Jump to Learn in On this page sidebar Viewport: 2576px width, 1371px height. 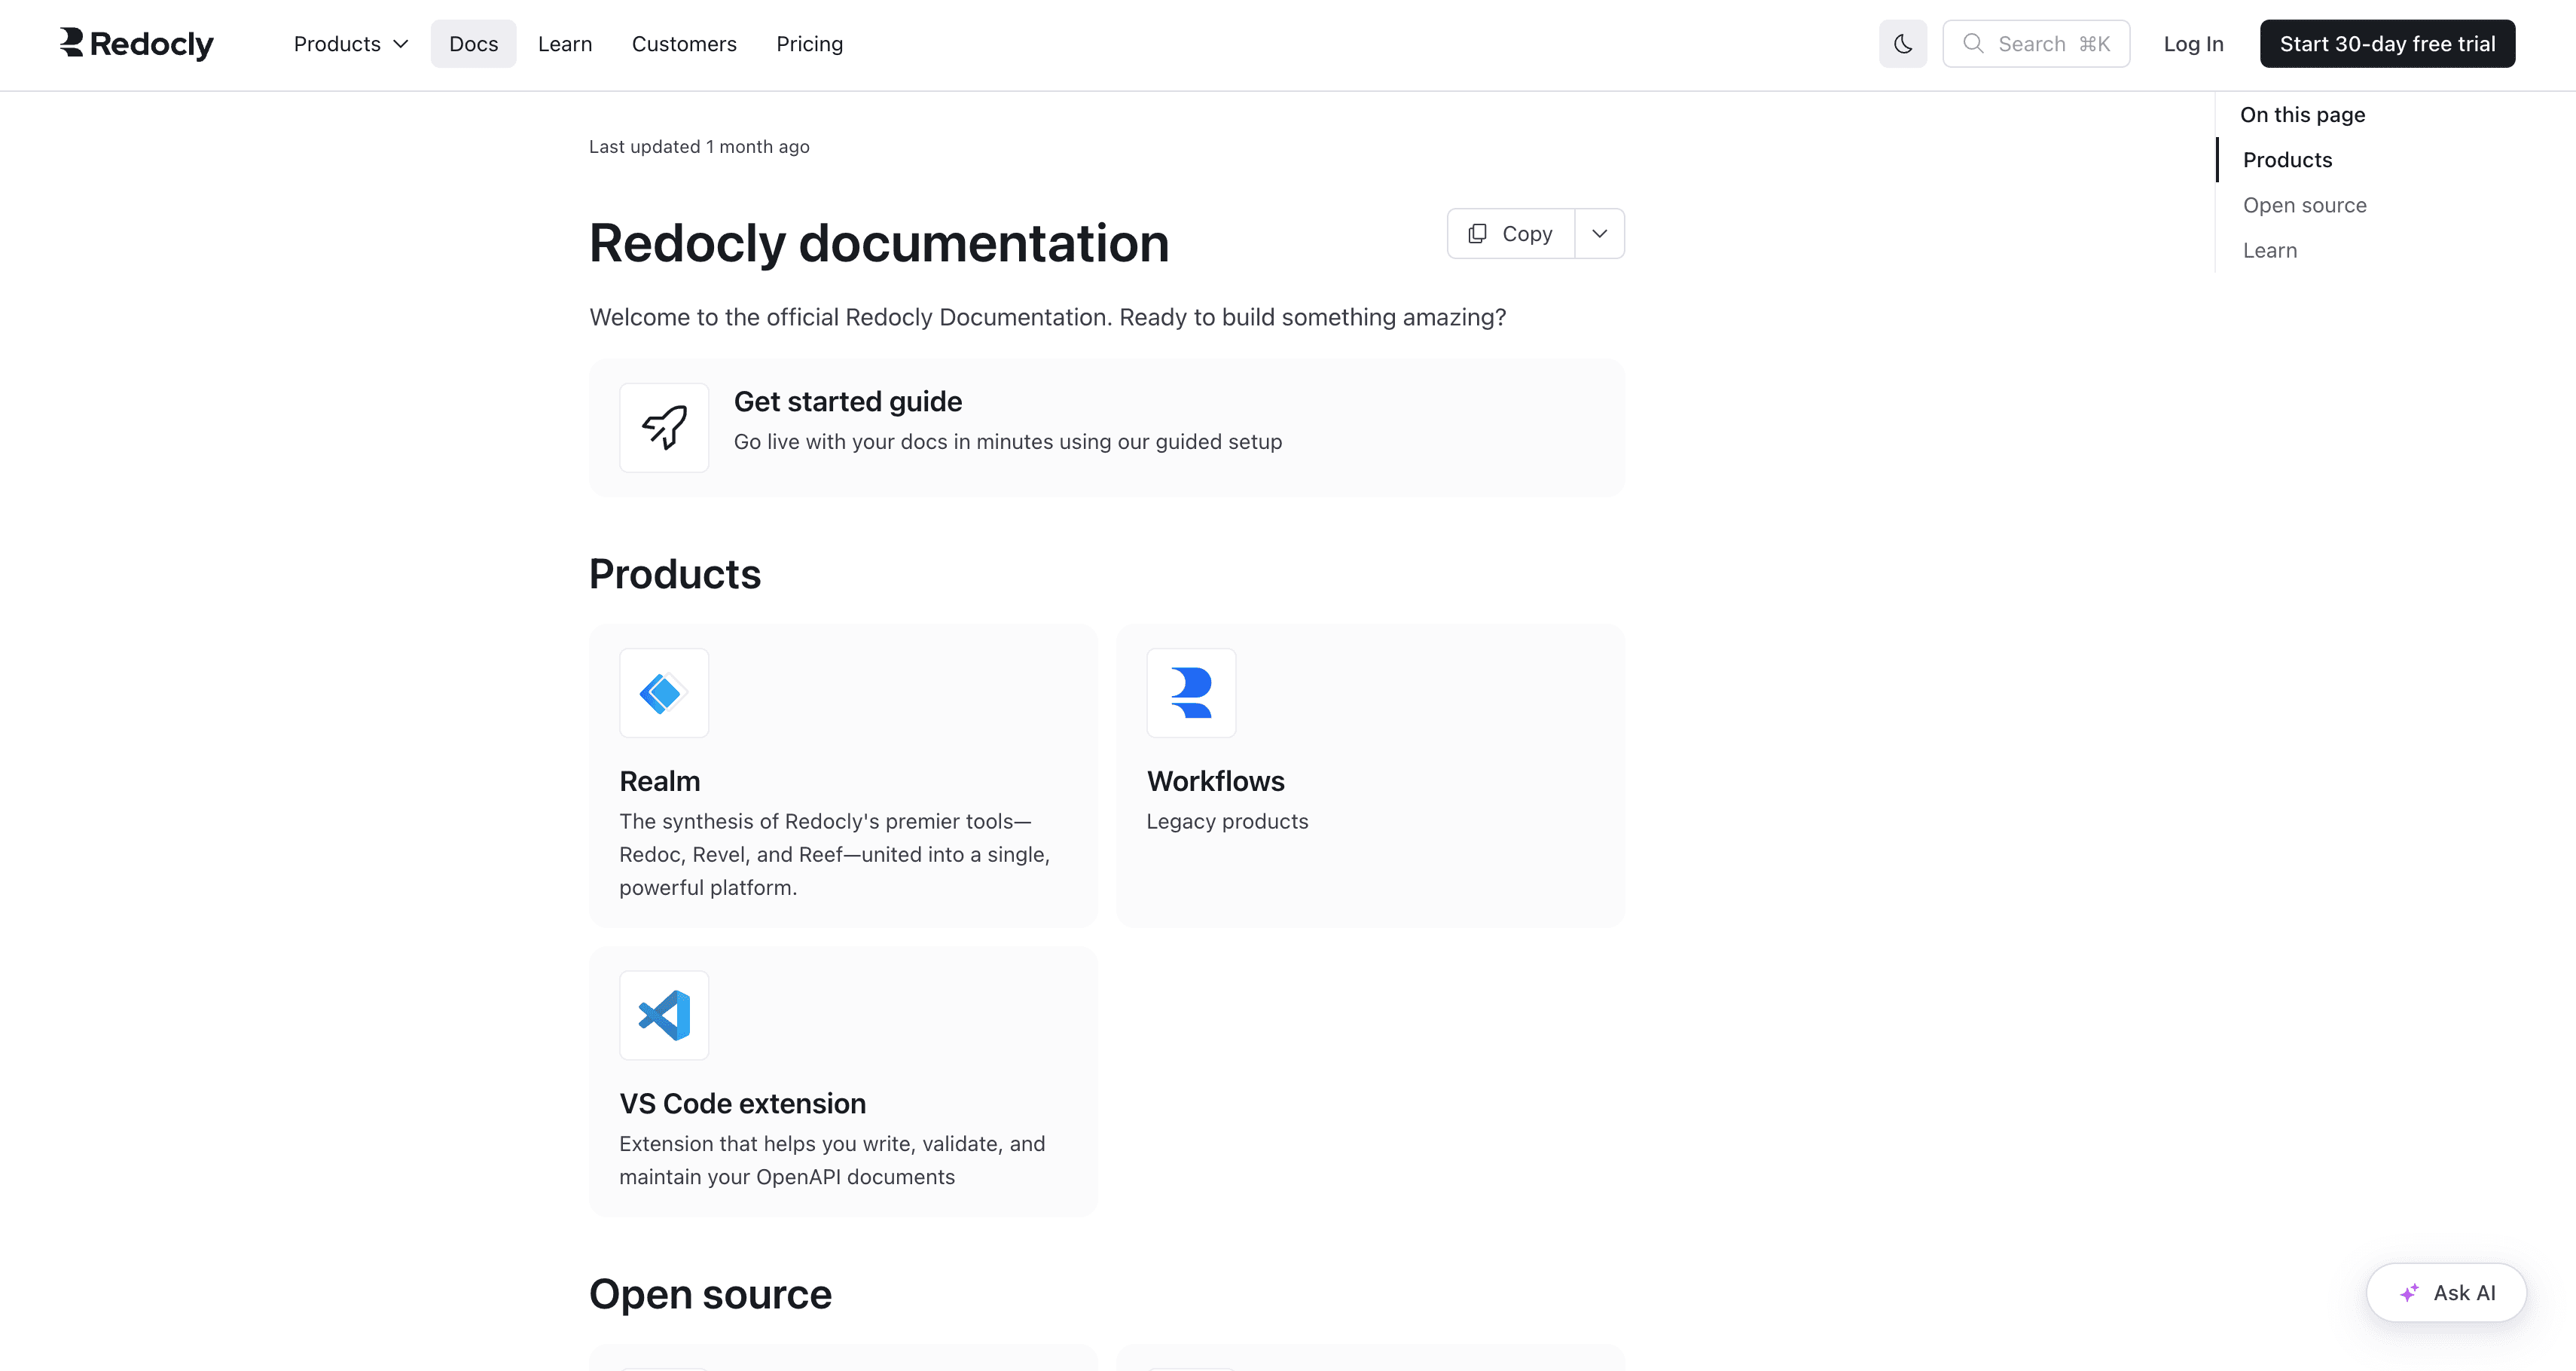coord(2269,250)
